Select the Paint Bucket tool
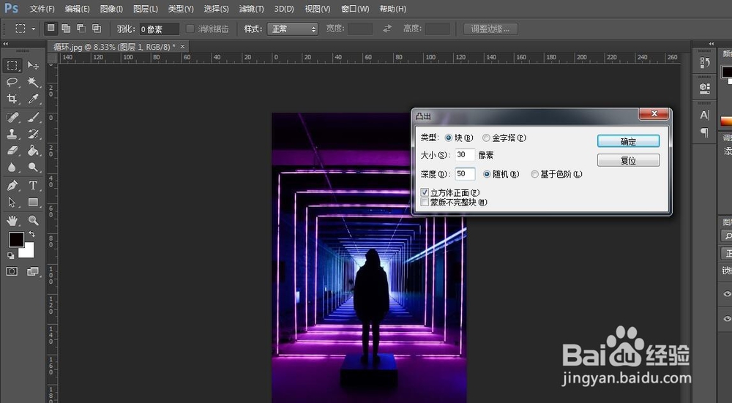The image size is (732, 403). click(33, 150)
